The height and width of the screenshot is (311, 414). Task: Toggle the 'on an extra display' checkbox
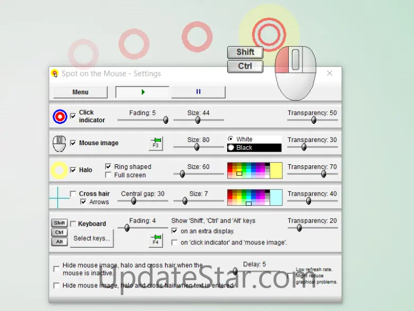[x=174, y=231]
